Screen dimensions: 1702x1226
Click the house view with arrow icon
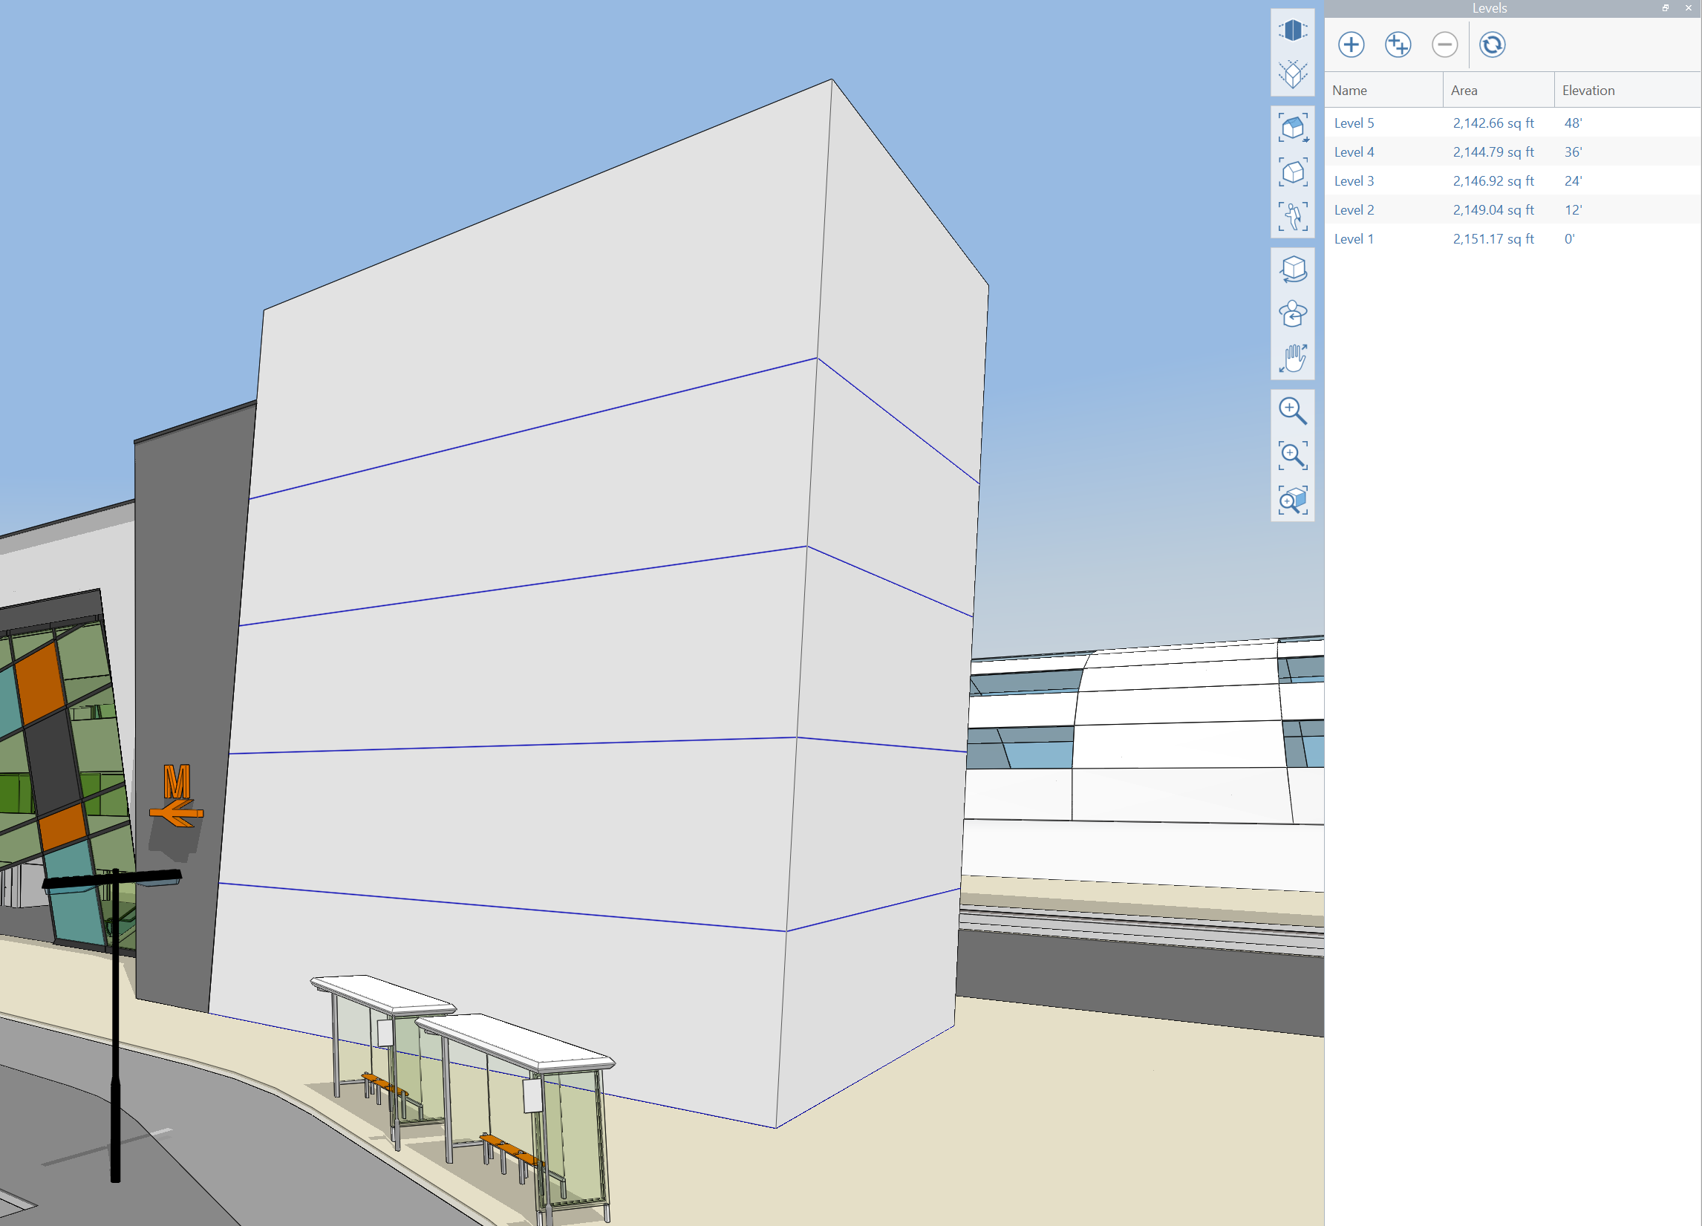tap(1292, 128)
